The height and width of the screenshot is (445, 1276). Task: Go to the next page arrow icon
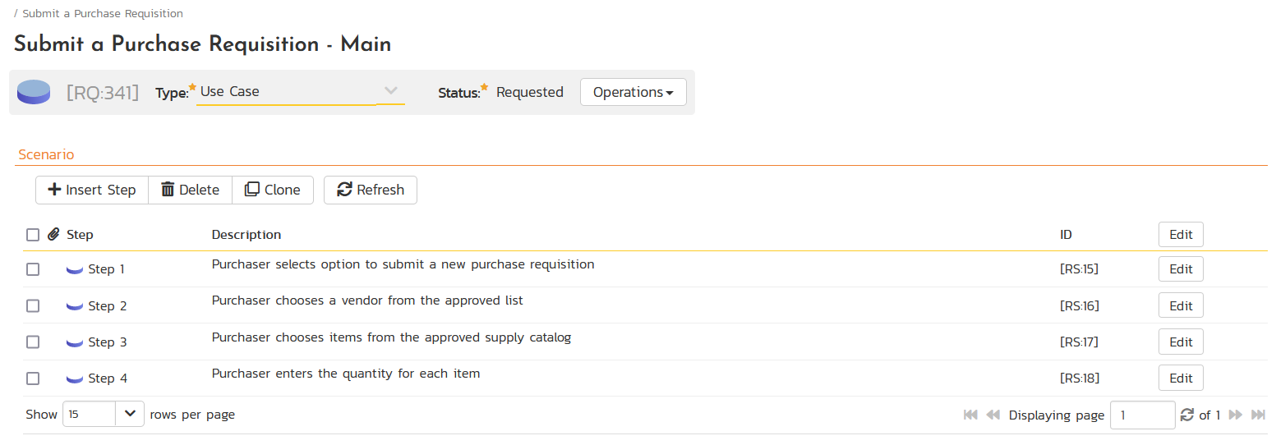tap(1235, 415)
